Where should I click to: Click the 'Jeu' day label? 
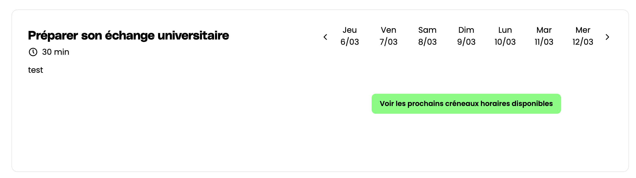coord(350,30)
